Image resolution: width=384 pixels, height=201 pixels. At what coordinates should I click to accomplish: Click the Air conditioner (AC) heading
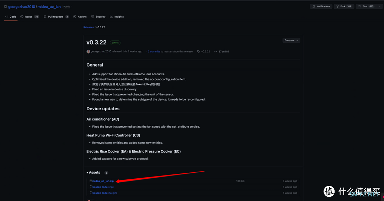(x=103, y=119)
